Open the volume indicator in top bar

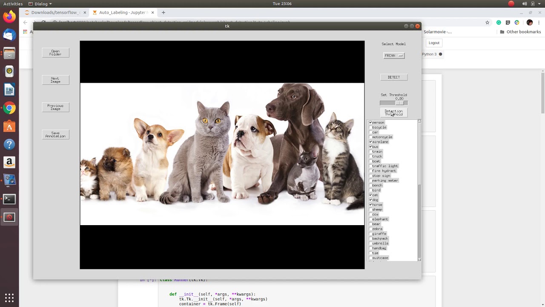[525, 4]
